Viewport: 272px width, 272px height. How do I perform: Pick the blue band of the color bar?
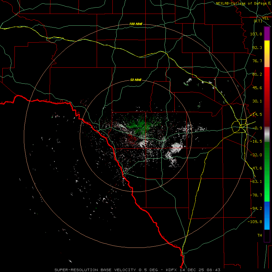point(267,215)
